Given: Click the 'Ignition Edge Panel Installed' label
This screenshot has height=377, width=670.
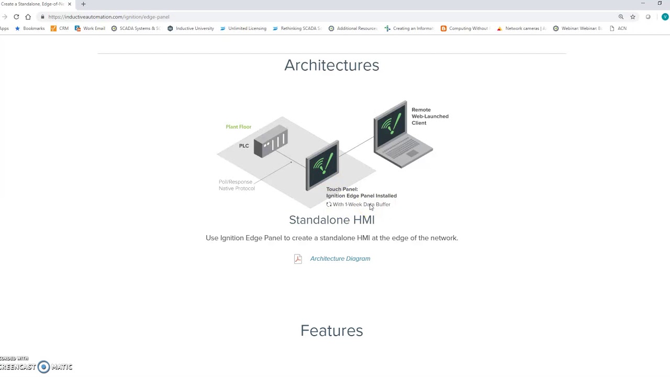Looking at the screenshot, I should pyautogui.click(x=362, y=196).
